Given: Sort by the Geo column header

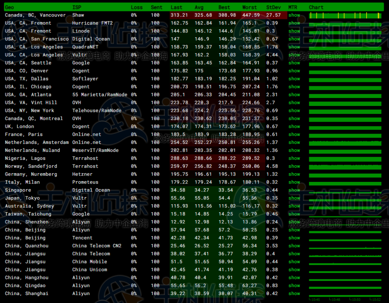Looking at the screenshot, I should coord(9,8).
